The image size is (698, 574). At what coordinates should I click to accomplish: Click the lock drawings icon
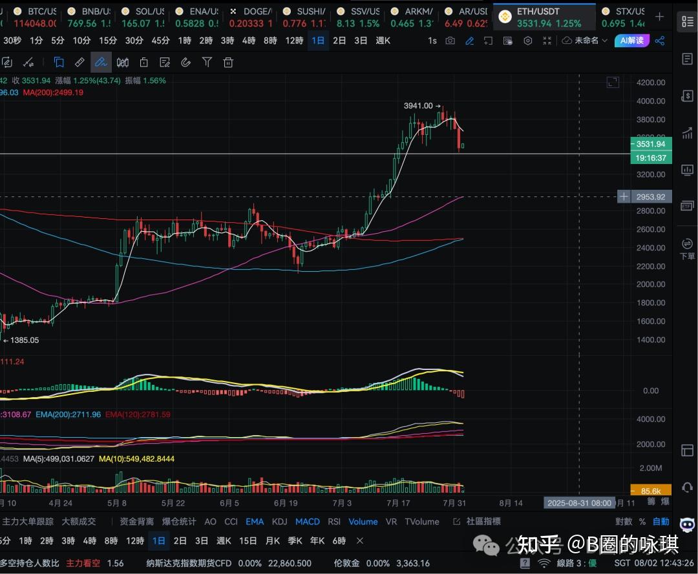coord(143,62)
